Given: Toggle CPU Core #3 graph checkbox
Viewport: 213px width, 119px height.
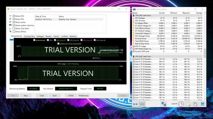Looking at the screenshot, I should click(x=82, y=40).
